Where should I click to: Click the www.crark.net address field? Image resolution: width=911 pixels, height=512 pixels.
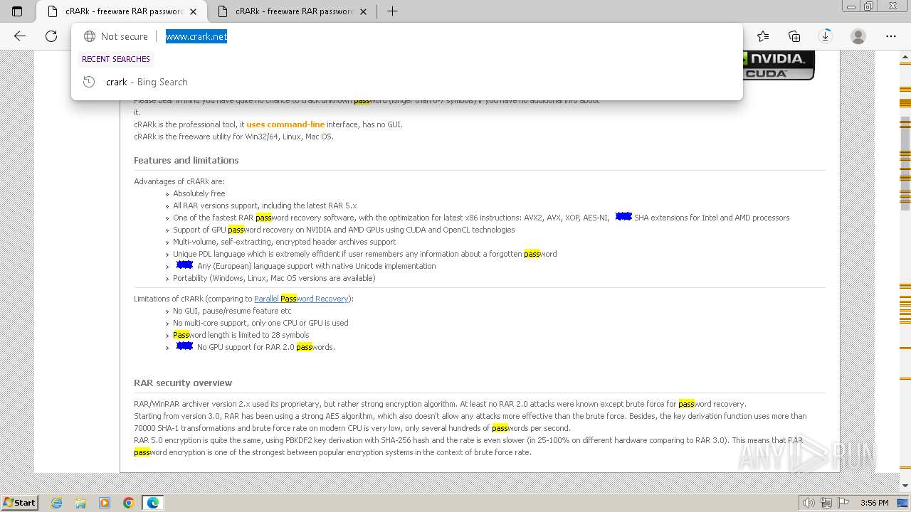[x=196, y=36]
